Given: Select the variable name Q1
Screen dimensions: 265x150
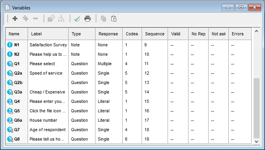Looking at the screenshot, I should 17,64.
